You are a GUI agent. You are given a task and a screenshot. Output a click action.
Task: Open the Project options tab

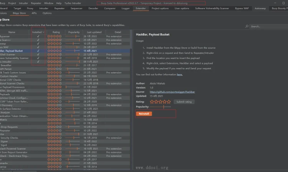click(x=160, y=8)
